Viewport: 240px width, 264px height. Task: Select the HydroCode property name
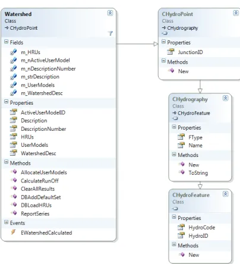pos(202,228)
